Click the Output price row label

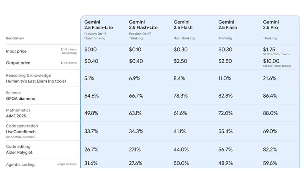(x=18, y=63)
